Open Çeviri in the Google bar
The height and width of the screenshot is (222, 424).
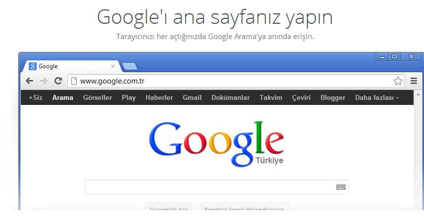pyautogui.click(x=301, y=97)
